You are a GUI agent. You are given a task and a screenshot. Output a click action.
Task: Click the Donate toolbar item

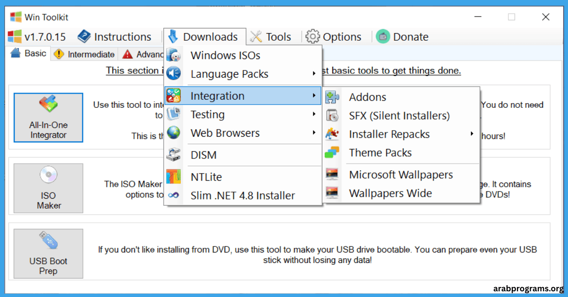point(402,36)
